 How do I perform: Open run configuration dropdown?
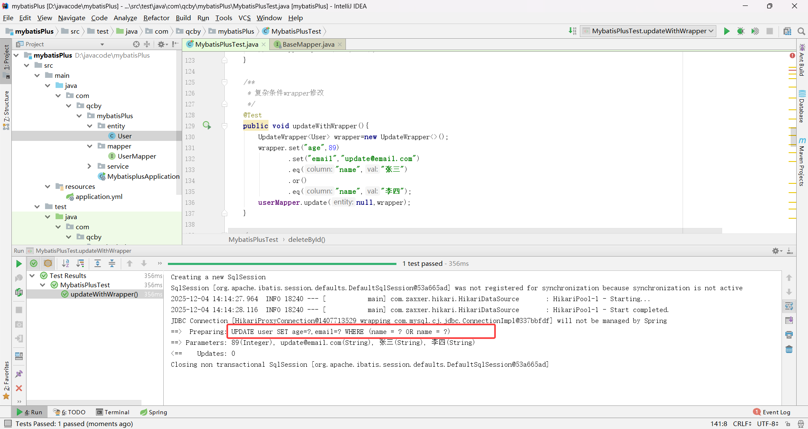click(648, 31)
